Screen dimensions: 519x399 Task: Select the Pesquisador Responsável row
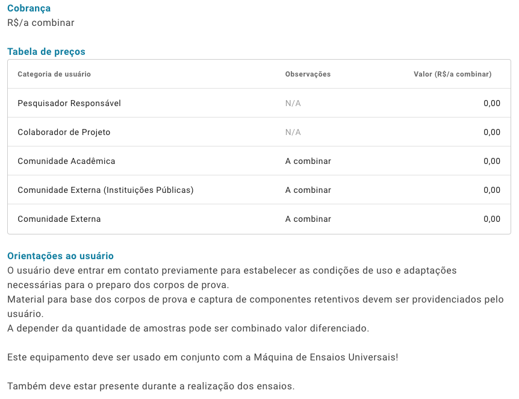[x=259, y=103]
